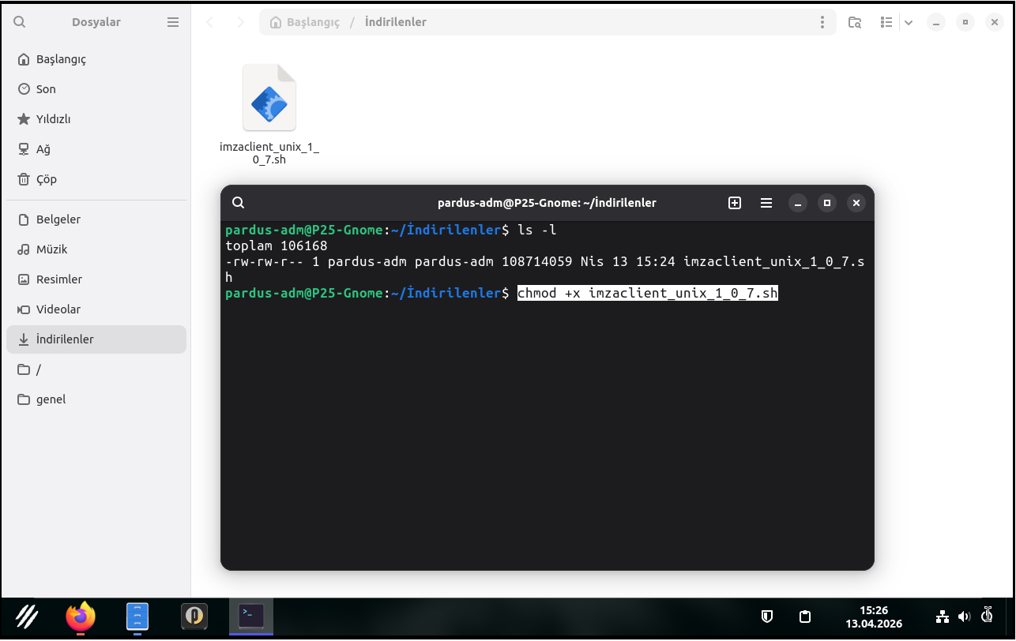Switch to Dosyalar file manager taskbar icon

(137, 617)
